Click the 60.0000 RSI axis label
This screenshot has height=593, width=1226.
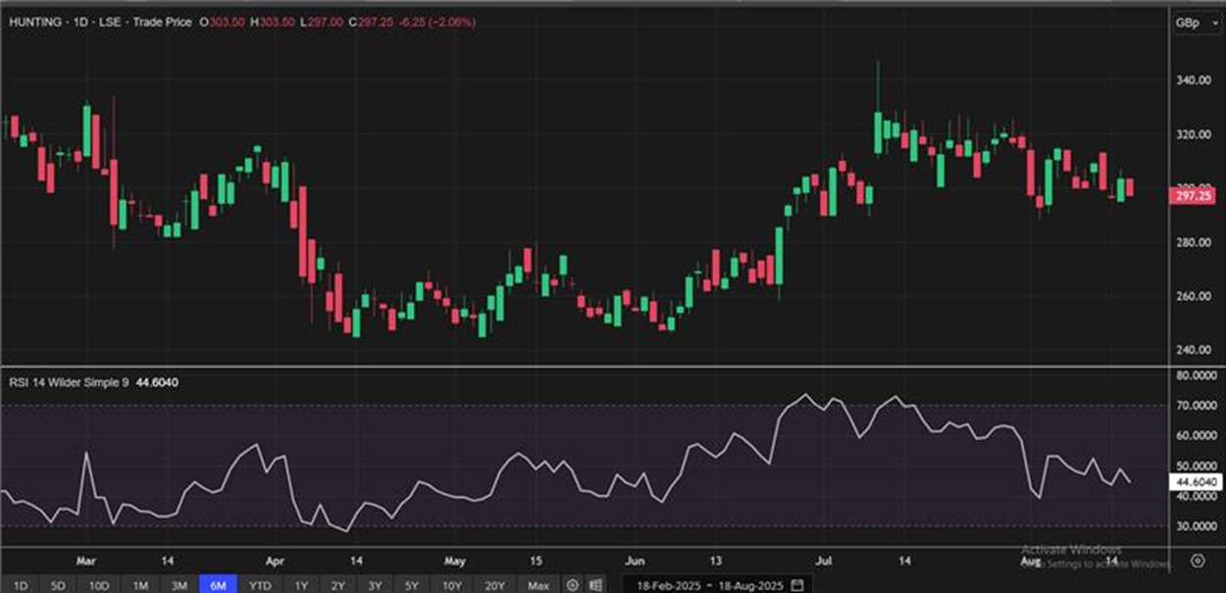pos(1196,436)
